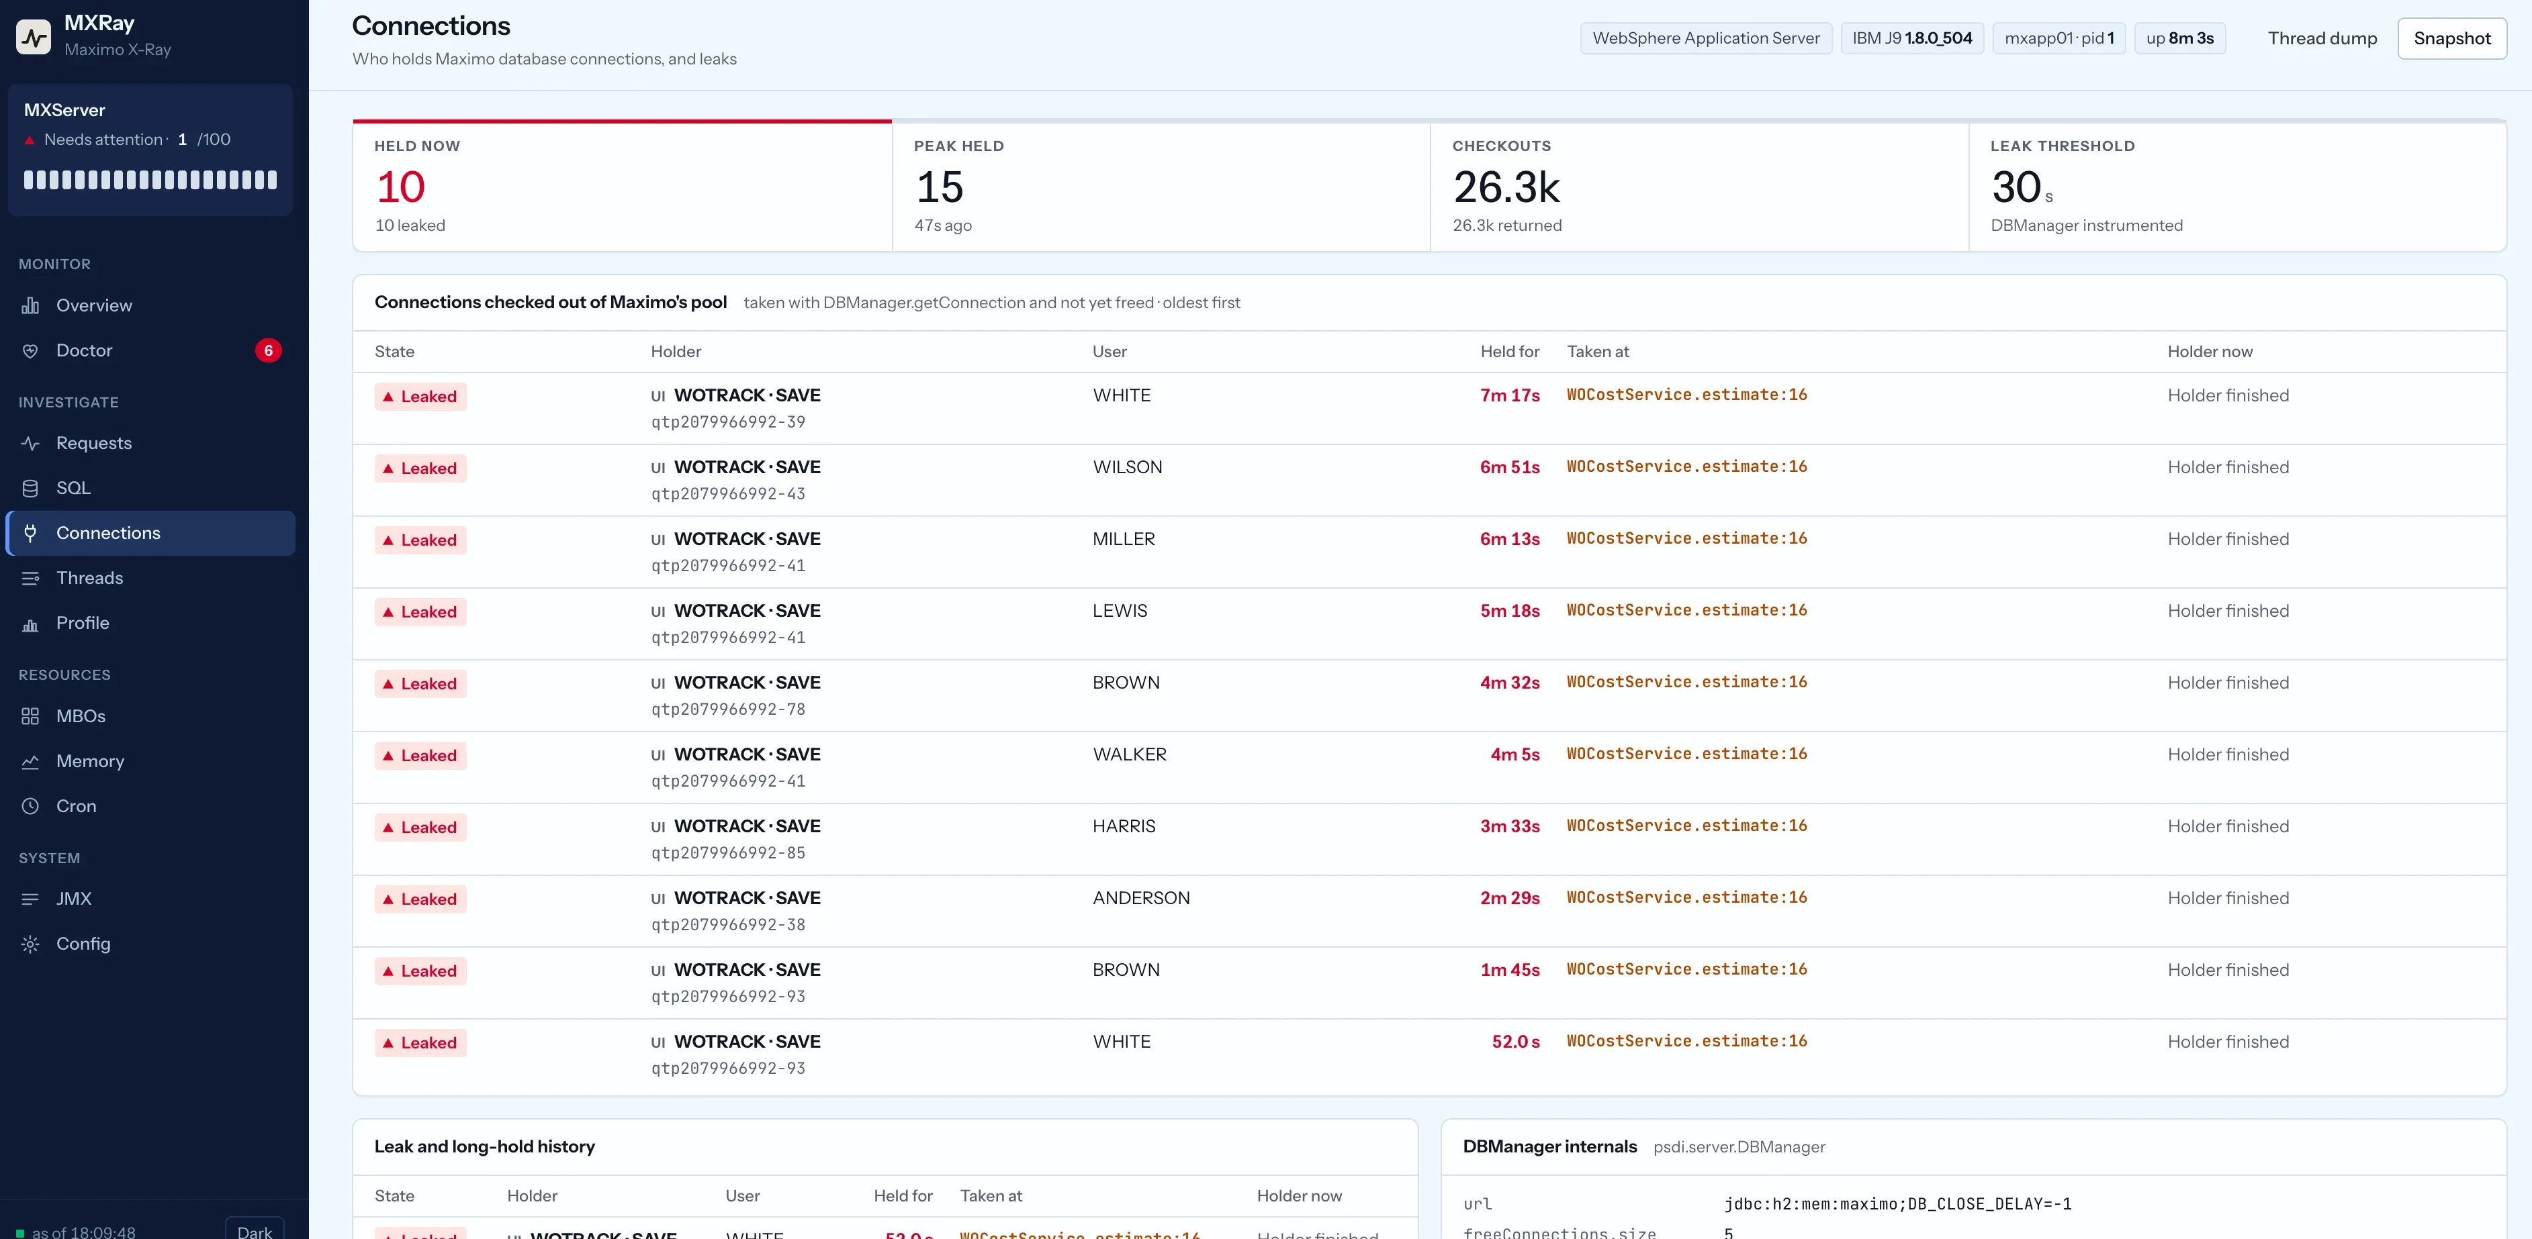Click the red Needs attention triangle icon

[30, 140]
